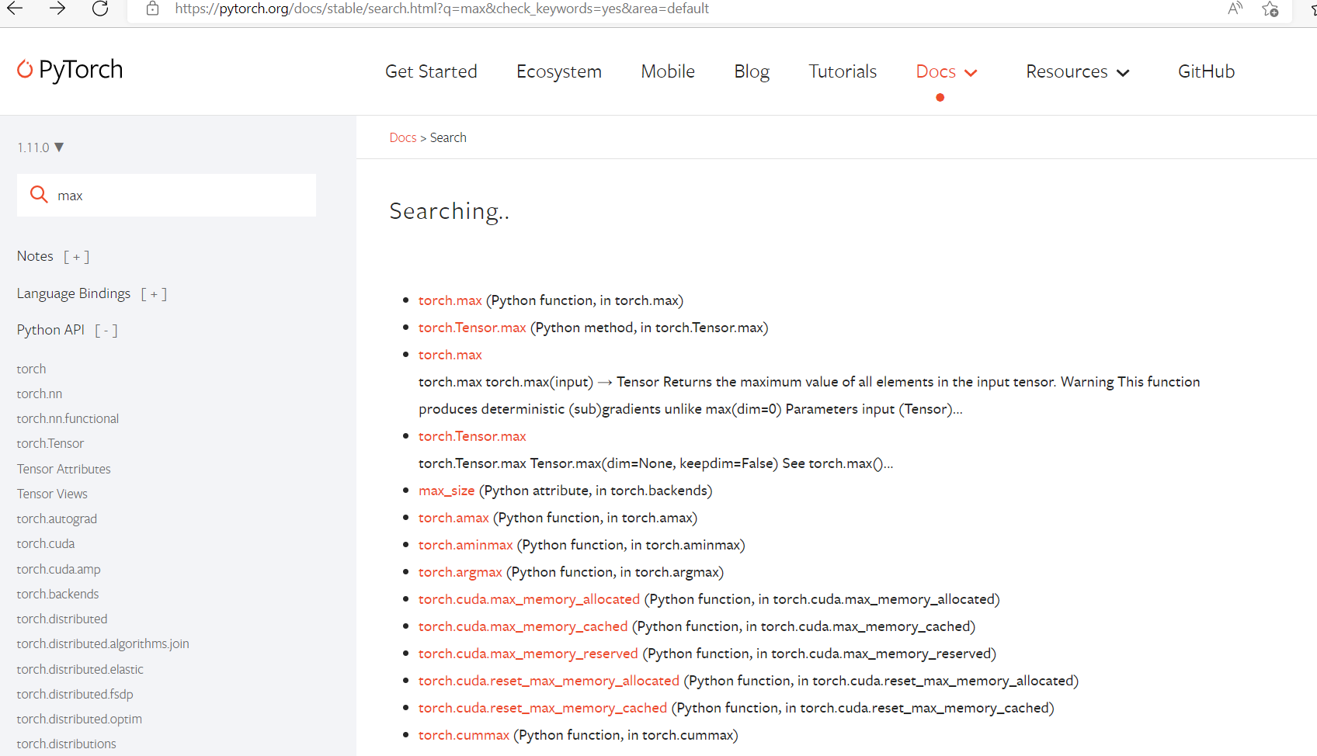1317x756 pixels.
Task: Expand the Notes section
Action: coord(76,257)
